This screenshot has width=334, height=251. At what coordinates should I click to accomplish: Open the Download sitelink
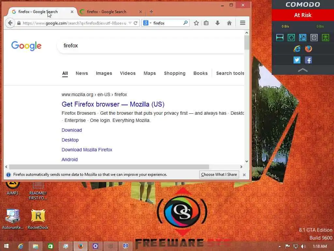point(71,130)
